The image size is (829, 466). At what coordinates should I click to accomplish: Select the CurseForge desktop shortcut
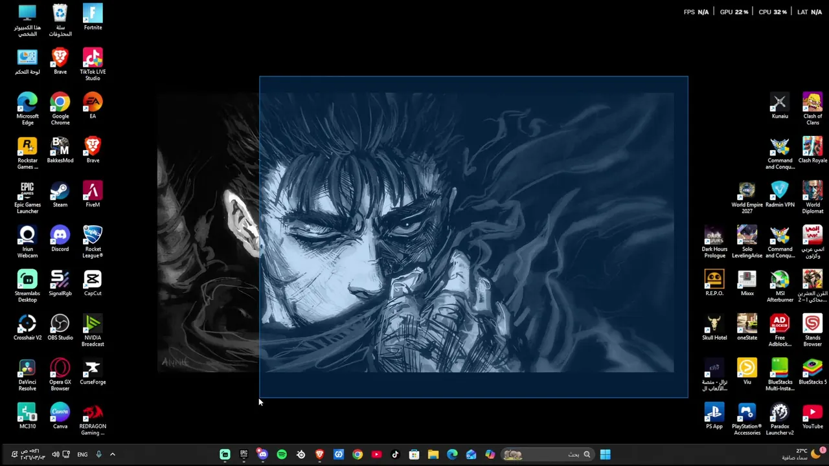(x=93, y=372)
